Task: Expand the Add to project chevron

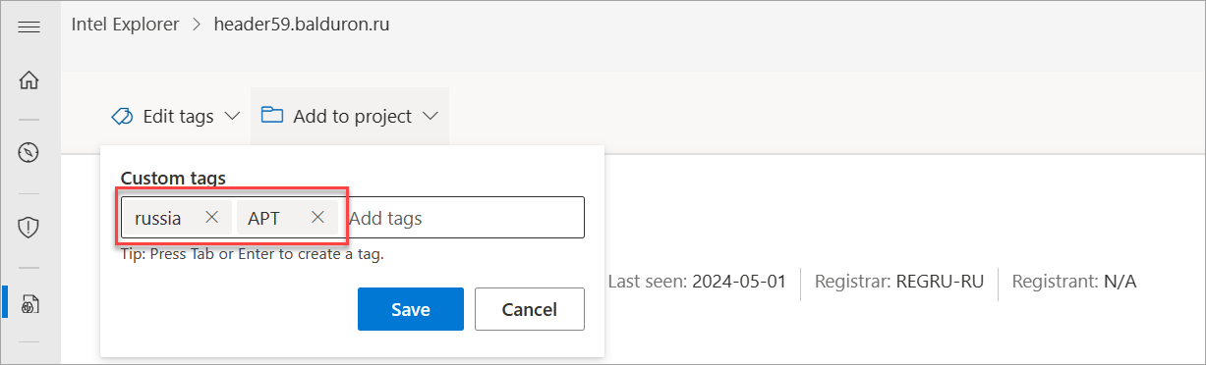Action: pos(431,117)
